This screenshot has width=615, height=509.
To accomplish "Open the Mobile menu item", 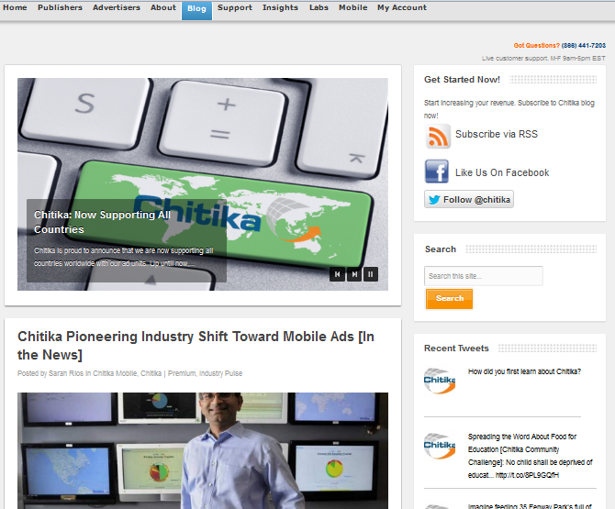I will click(353, 8).
